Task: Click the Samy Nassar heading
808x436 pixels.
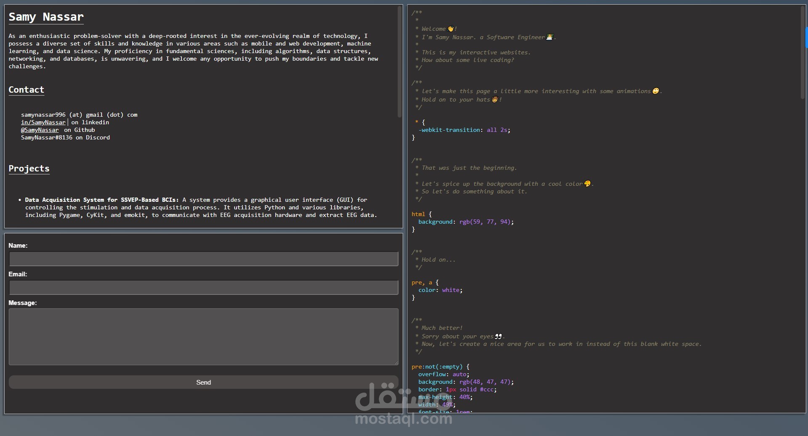Action: 46,17
